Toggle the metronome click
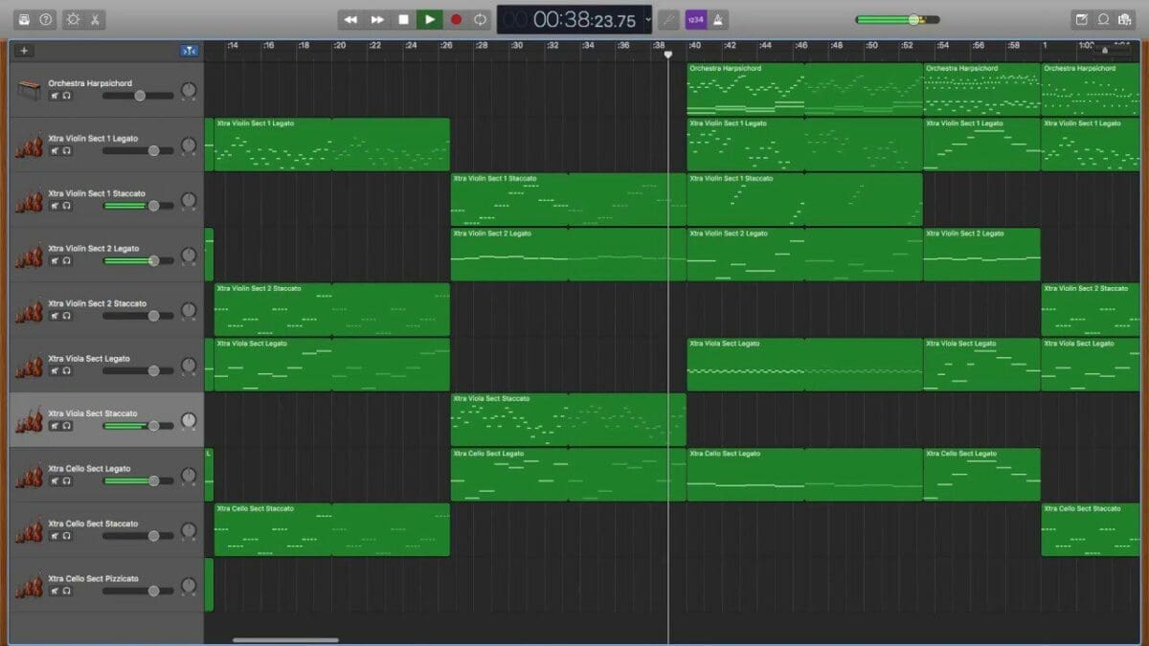Screen dimensions: 1149x646 pyautogui.click(x=718, y=19)
